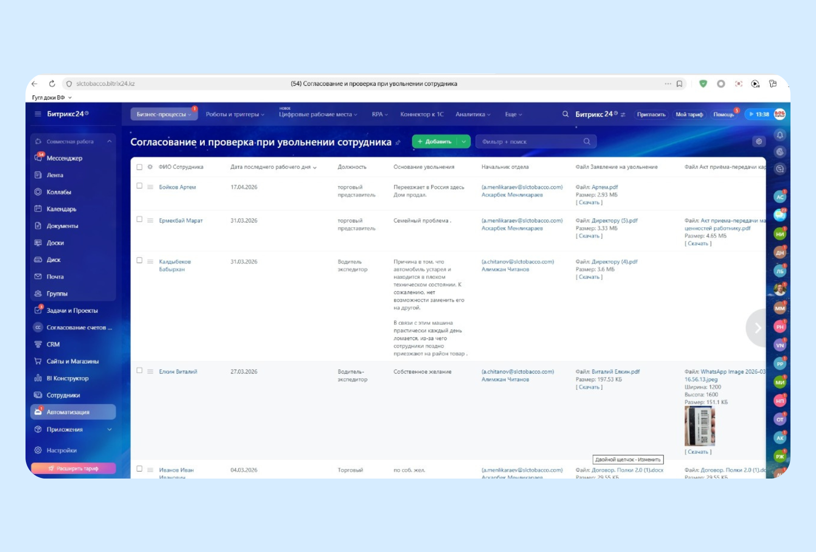The image size is (816, 552).
Task: Expand the Добавить button dropdown arrow
Action: (x=464, y=141)
